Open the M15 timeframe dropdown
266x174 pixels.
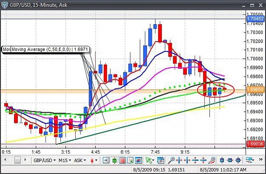65,160
